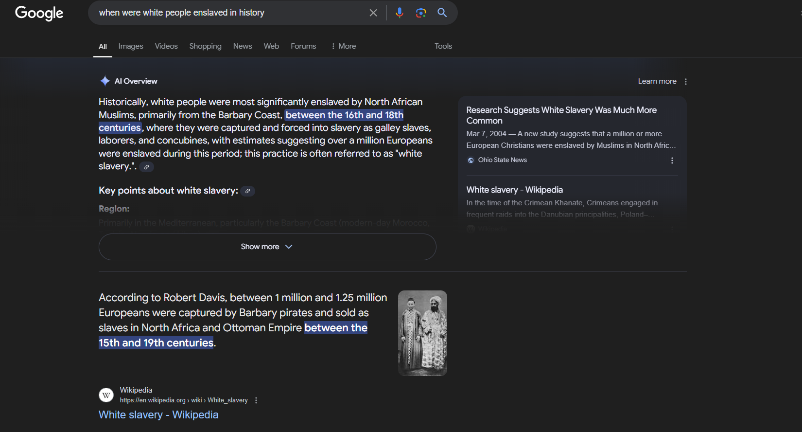Click the magnifying glass search icon
This screenshot has width=802, height=432.
click(x=442, y=13)
